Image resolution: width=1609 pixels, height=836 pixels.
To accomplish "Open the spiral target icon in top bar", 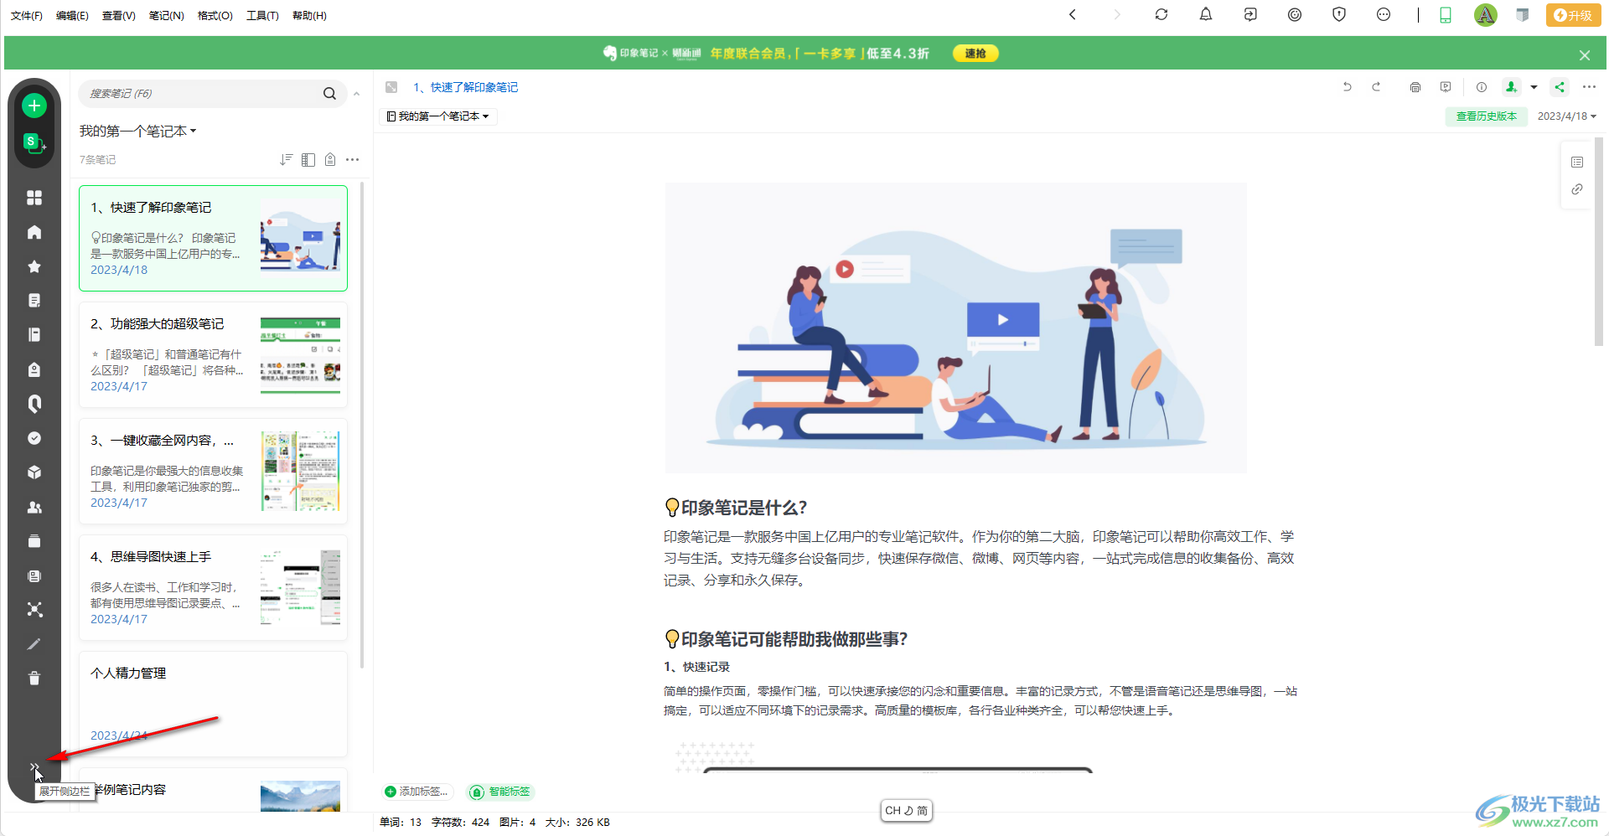I will click(1295, 14).
